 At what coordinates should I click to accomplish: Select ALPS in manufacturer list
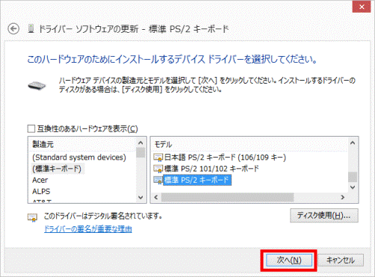point(41,191)
